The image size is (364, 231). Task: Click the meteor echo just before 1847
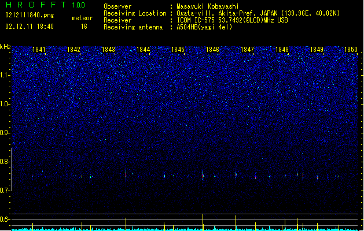tap(236, 175)
